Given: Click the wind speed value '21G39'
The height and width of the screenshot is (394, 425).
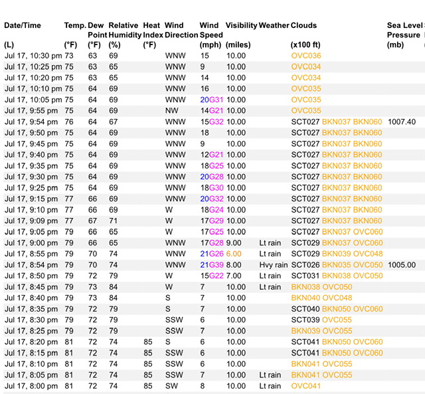Looking at the screenshot, I should point(212,265).
